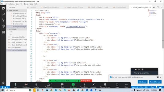Open the Extensions view in activity bar

click(x=3, y=32)
